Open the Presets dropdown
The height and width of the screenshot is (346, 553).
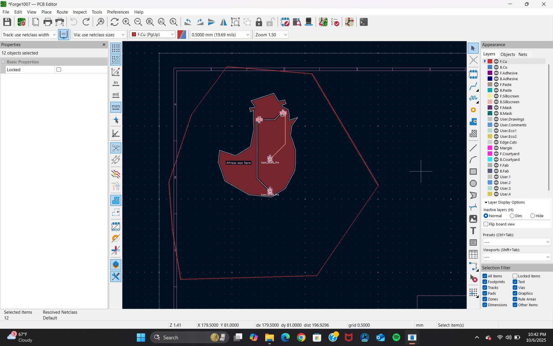[x=516, y=242]
